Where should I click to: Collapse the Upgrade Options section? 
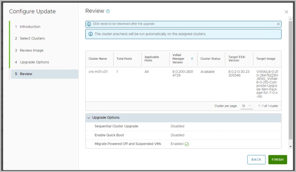(89, 118)
